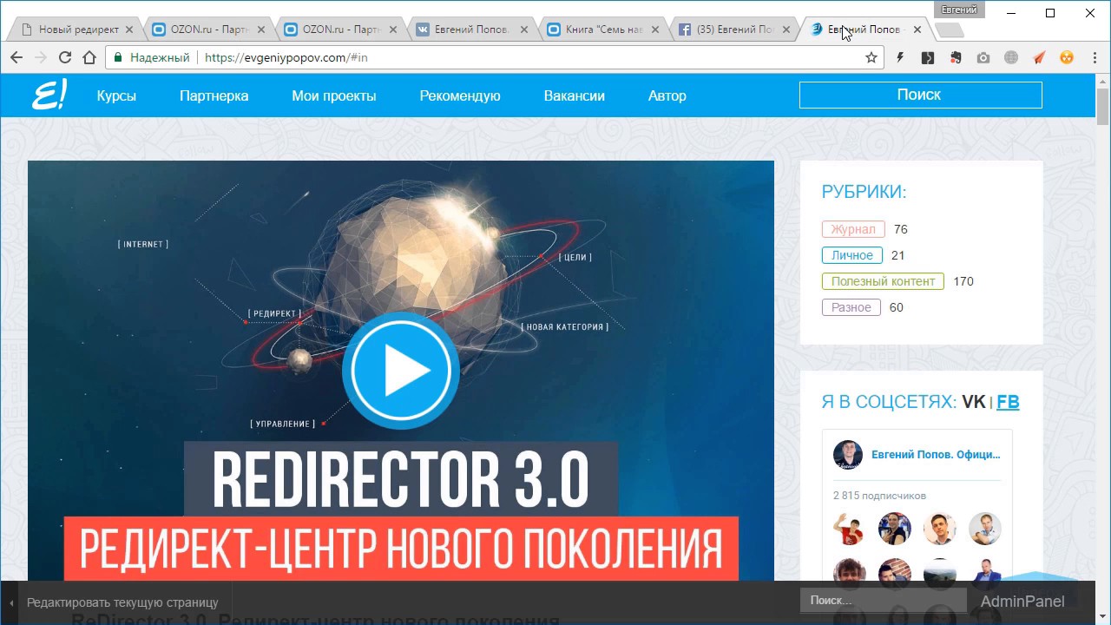Click the Chrome profile name Евгений
The width and height of the screenshot is (1111, 625).
click(959, 10)
